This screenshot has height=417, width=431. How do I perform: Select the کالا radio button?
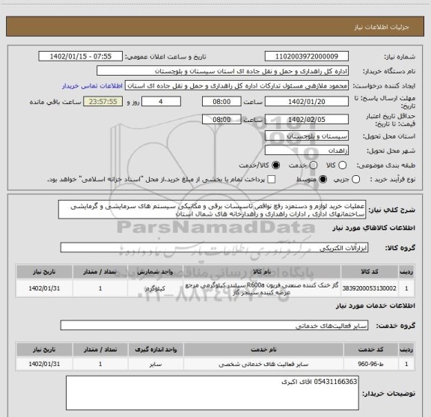pyautogui.click(x=342, y=165)
